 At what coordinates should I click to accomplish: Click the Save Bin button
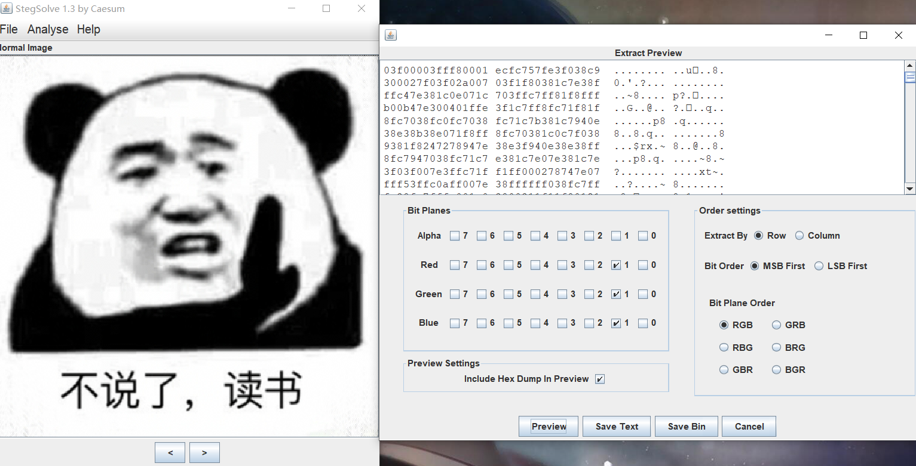point(687,426)
